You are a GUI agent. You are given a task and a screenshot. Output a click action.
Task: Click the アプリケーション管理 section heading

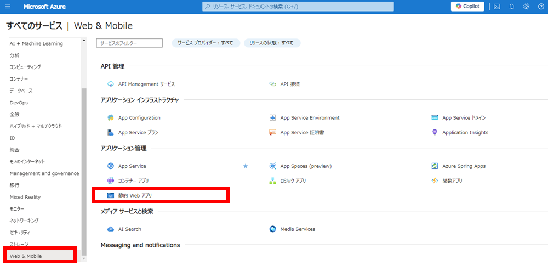tap(123, 149)
